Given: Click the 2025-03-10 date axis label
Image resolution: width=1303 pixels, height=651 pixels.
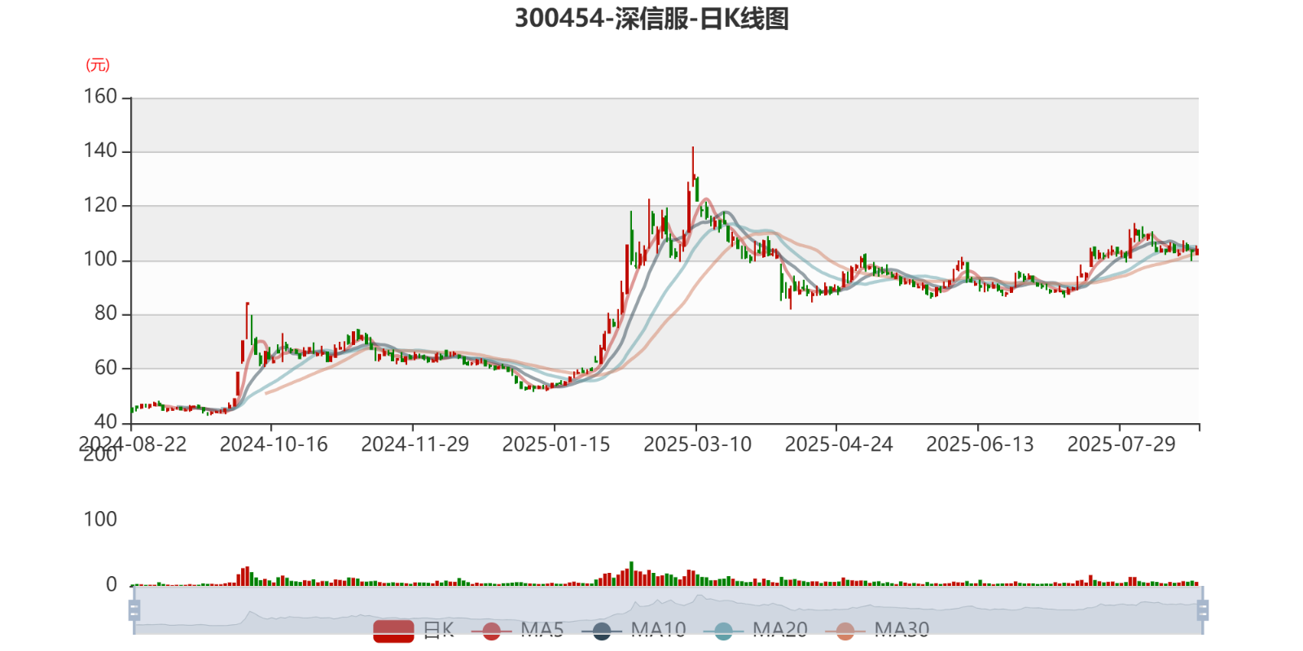Looking at the screenshot, I should point(698,444).
